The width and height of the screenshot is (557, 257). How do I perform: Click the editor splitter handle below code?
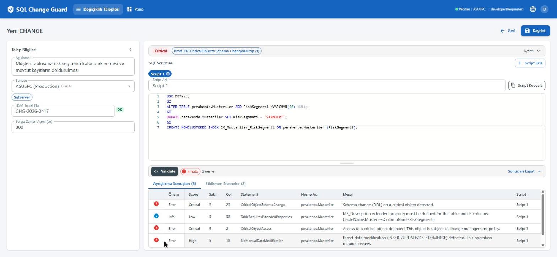pos(347,163)
